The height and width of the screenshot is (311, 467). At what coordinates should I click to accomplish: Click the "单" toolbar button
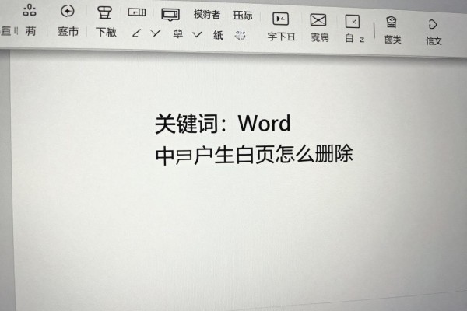pyautogui.click(x=177, y=34)
